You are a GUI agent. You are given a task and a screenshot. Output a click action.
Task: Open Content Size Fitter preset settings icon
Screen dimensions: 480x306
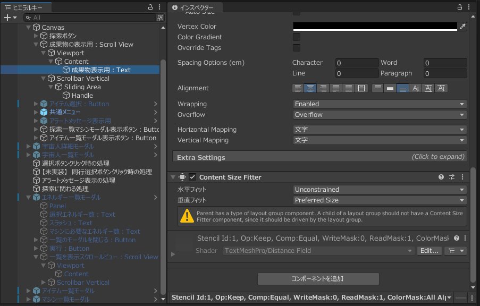click(452, 177)
